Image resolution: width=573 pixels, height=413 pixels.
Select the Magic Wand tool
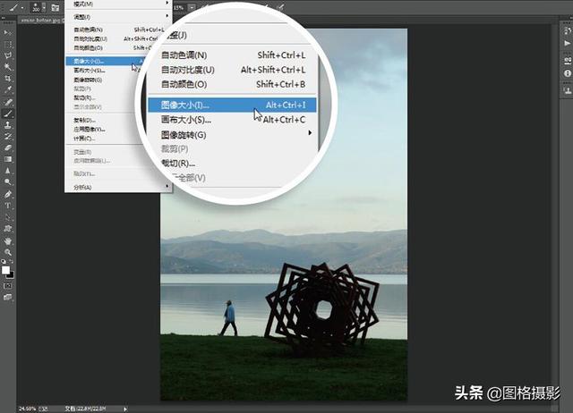coord(8,67)
